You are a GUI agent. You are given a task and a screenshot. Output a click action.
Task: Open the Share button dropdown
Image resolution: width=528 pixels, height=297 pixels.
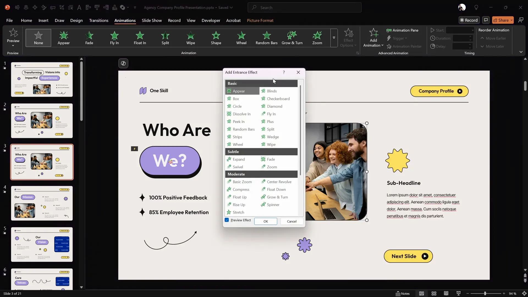(x=512, y=20)
